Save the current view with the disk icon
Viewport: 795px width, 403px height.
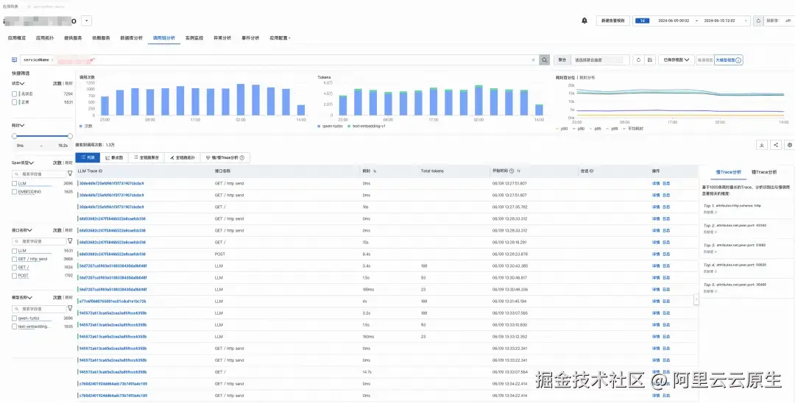[x=650, y=60]
